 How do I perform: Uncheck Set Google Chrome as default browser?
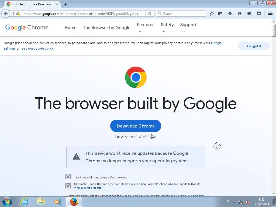click(x=68, y=177)
